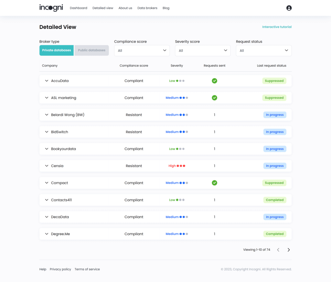The width and height of the screenshot is (331, 282).
Task: Click the Last request status header
Action: (272, 66)
